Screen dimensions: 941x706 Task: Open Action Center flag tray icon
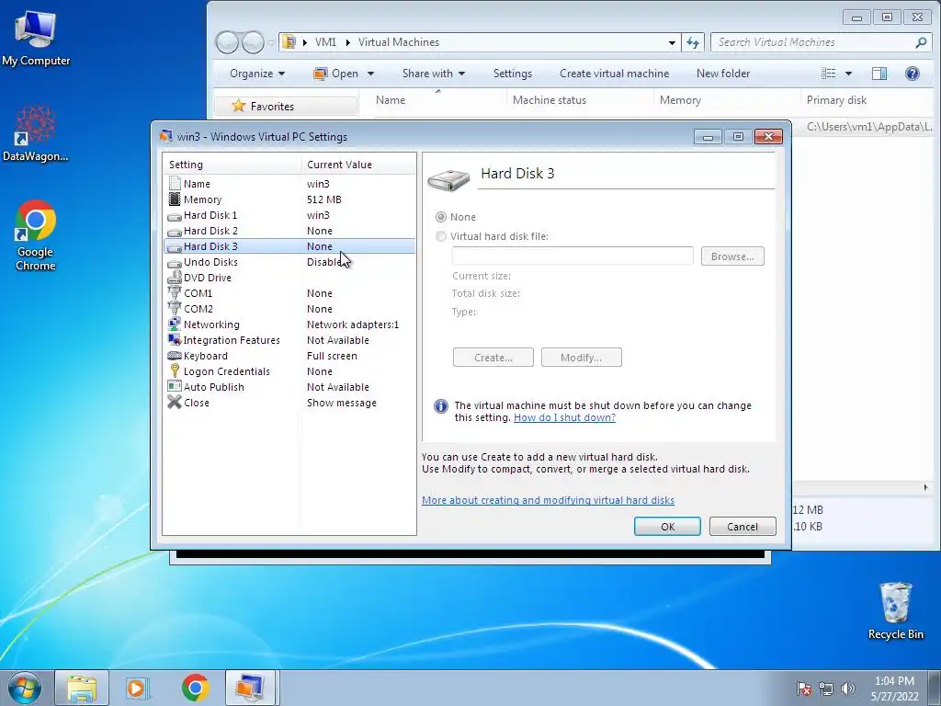coord(803,689)
